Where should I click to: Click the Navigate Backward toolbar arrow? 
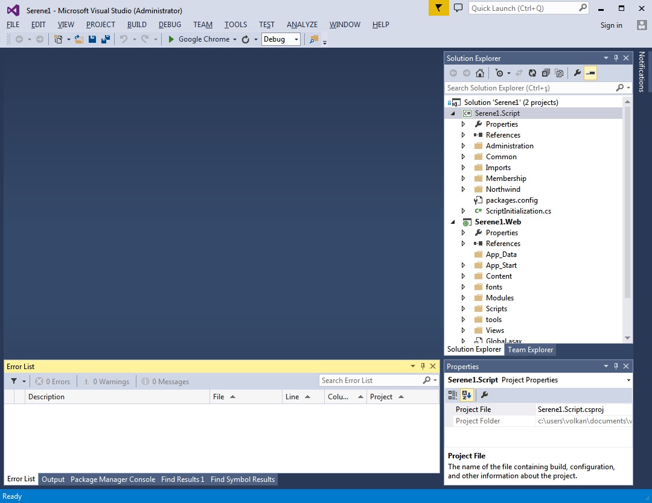point(19,39)
